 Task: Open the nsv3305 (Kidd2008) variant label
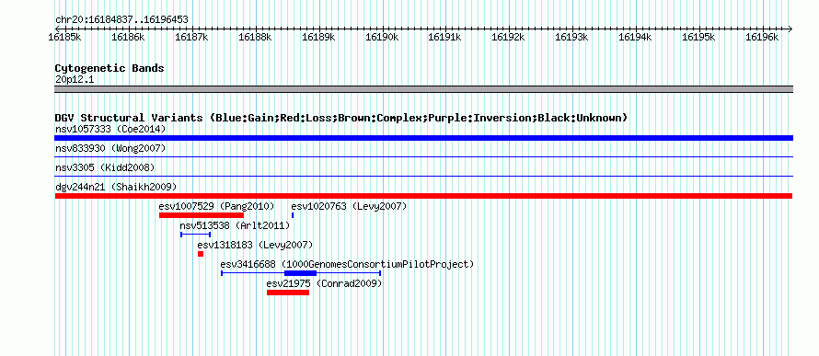tap(105, 167)
